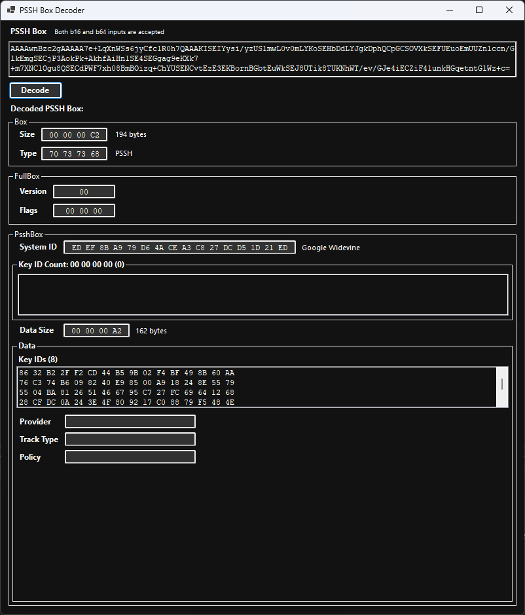The height and width of the screenshot is (615, 525).
Task: Click the "Both b16 and b64 inputs are accepted" hint
Action: [x=109, y=32]
